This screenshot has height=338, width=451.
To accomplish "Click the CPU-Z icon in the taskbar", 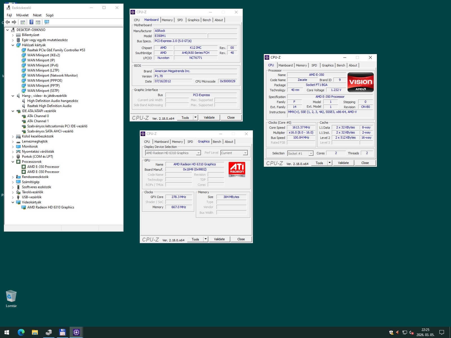I will (x=76, y=332).
